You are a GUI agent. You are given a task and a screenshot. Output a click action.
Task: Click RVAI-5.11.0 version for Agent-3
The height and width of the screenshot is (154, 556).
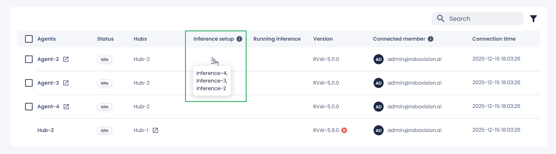[326, 83]
